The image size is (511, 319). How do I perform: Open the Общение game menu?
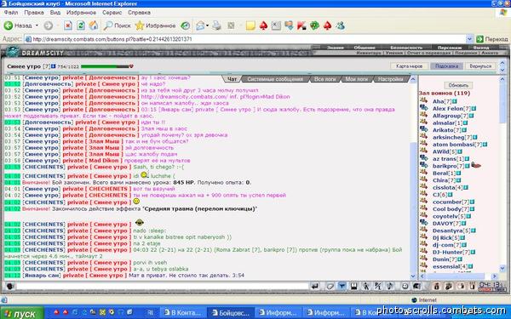tap(365, 47)
